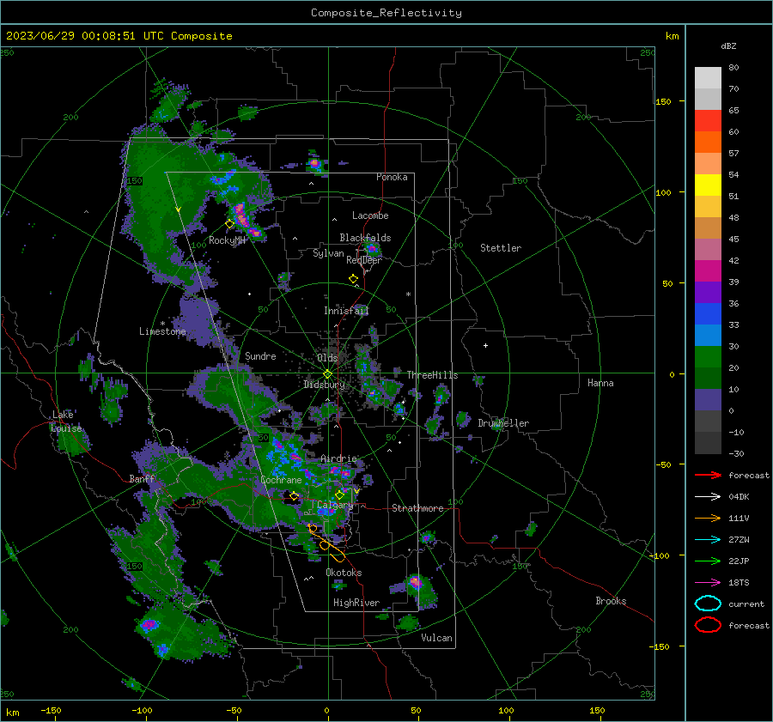The image size is (773, 722).
Task: Click the HighRiver city label
Action: [x=356, y=603]
